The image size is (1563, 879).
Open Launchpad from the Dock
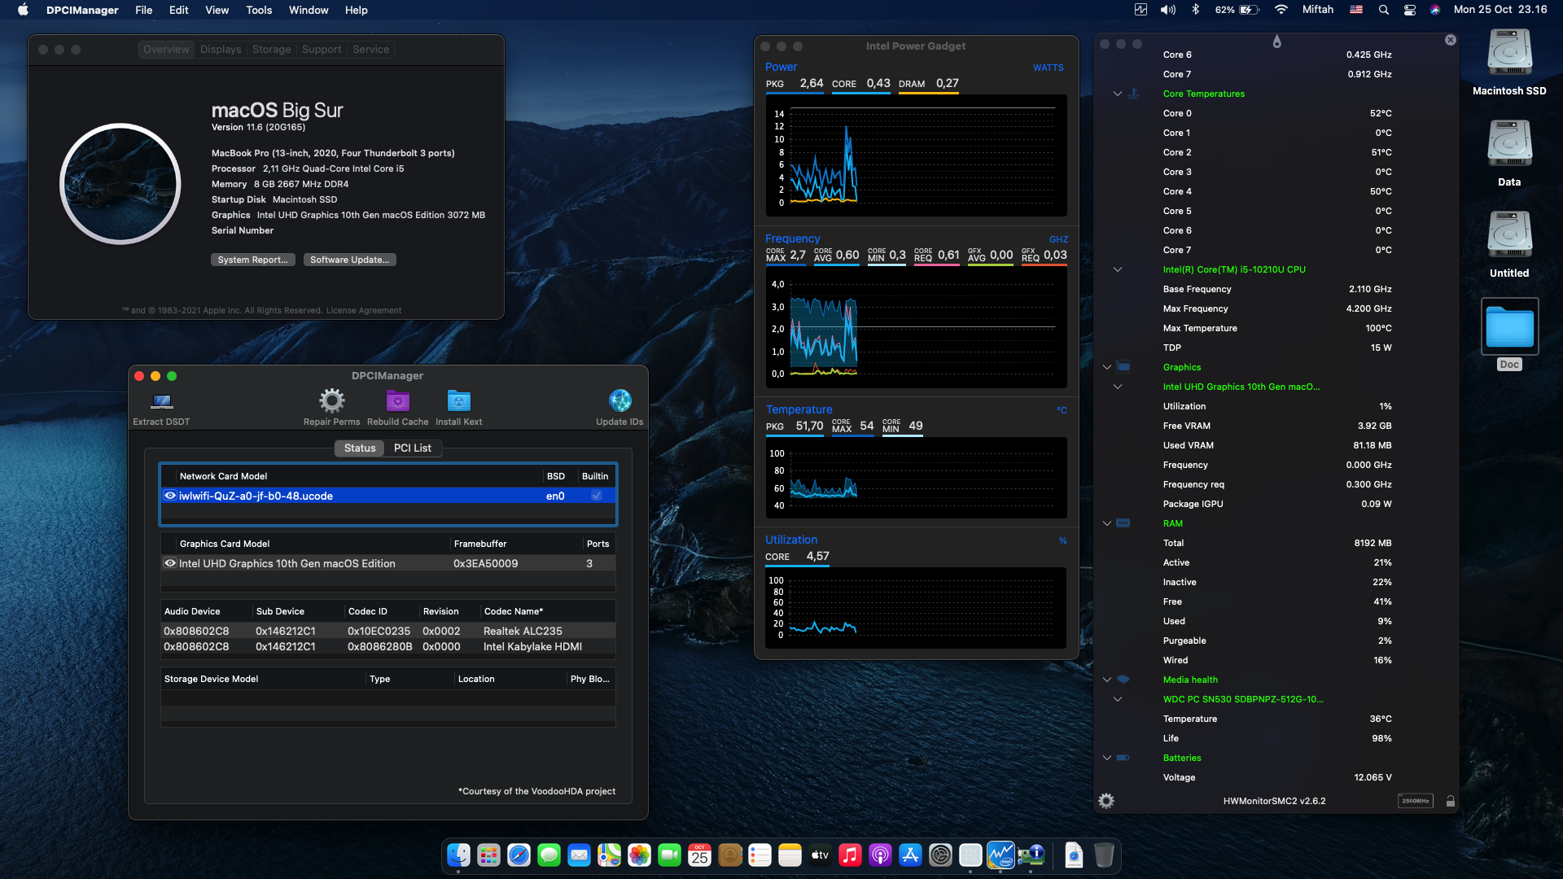point(488,855)
